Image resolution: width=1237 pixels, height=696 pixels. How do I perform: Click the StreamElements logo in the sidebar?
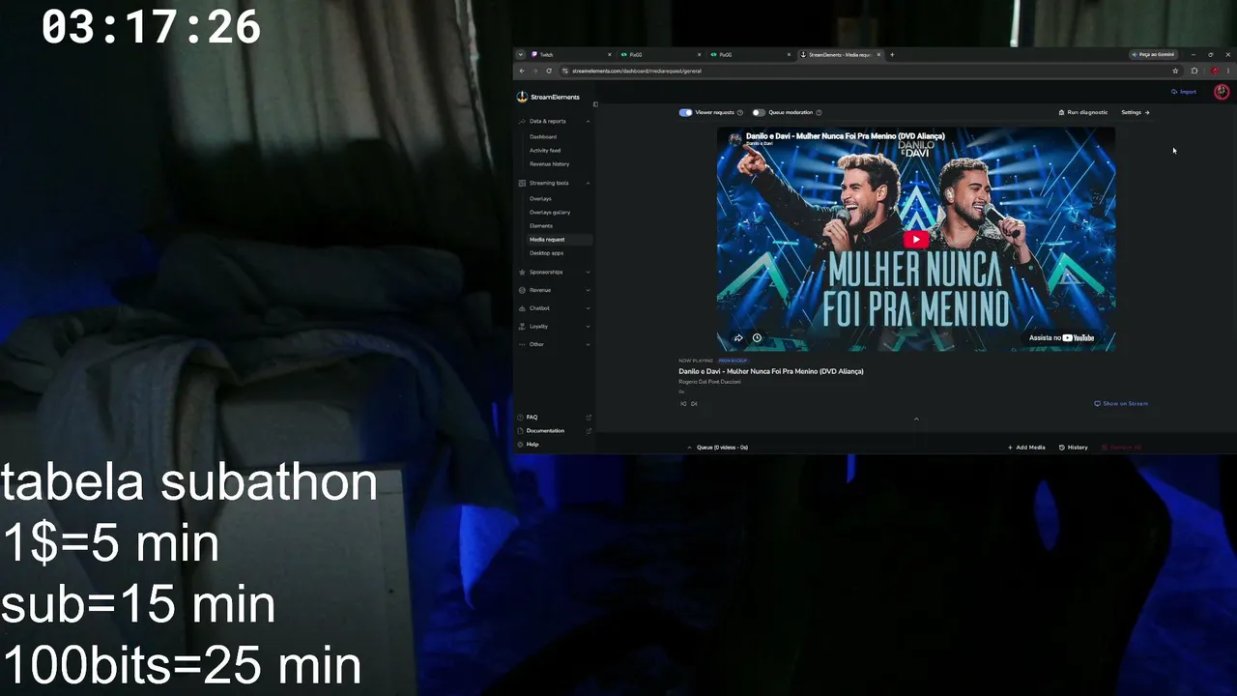click(548, 97)
